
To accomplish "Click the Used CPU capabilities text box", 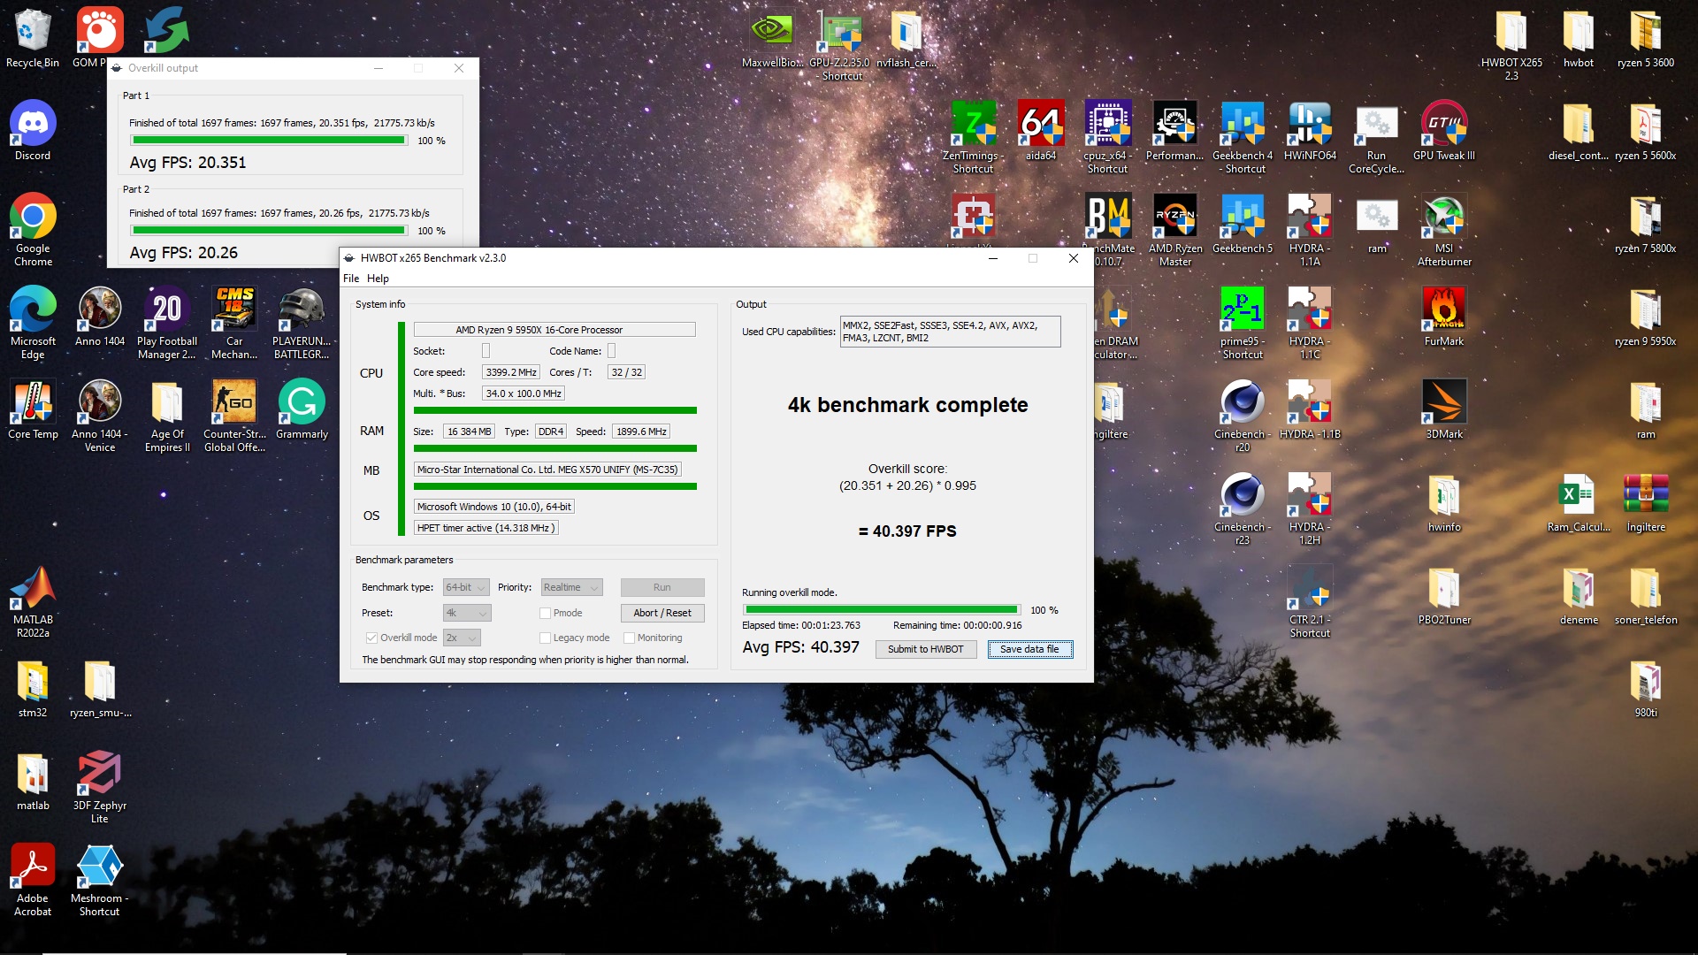I will tap(950, 332).
